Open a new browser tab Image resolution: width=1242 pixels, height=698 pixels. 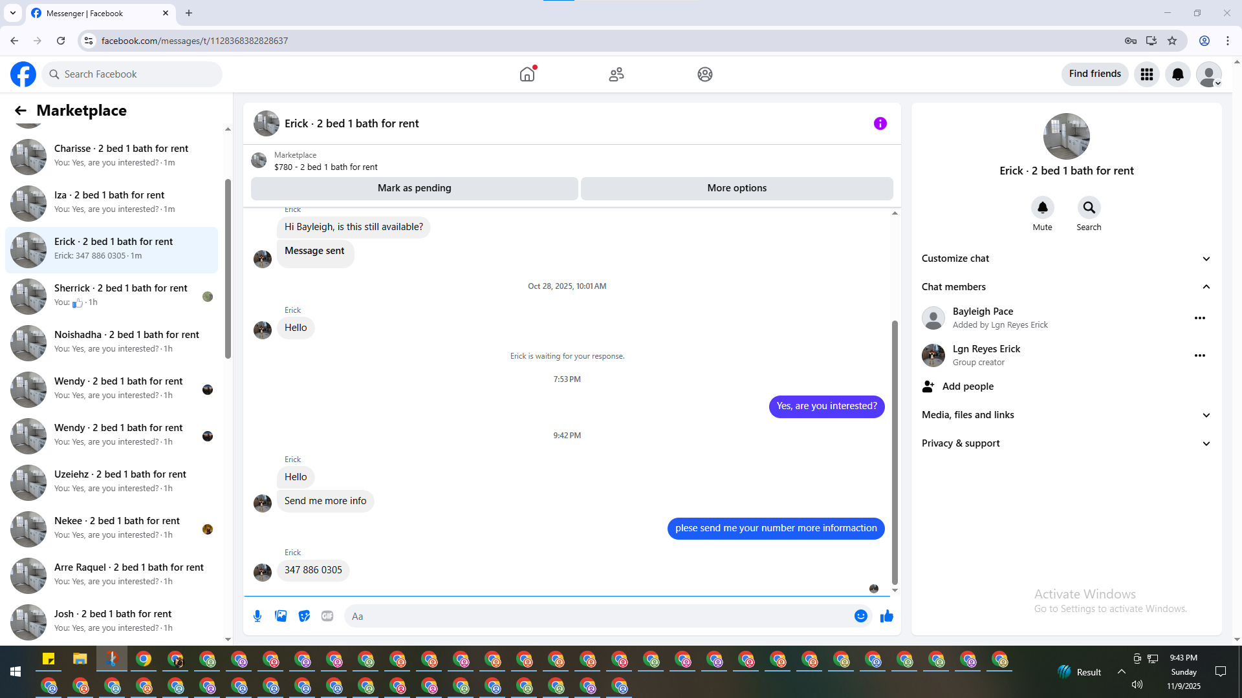click(x=189, y=13)
